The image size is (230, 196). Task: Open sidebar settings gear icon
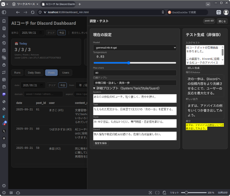click(4, 186)
